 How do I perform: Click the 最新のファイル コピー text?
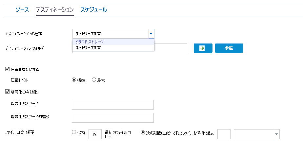click(118, 134)
